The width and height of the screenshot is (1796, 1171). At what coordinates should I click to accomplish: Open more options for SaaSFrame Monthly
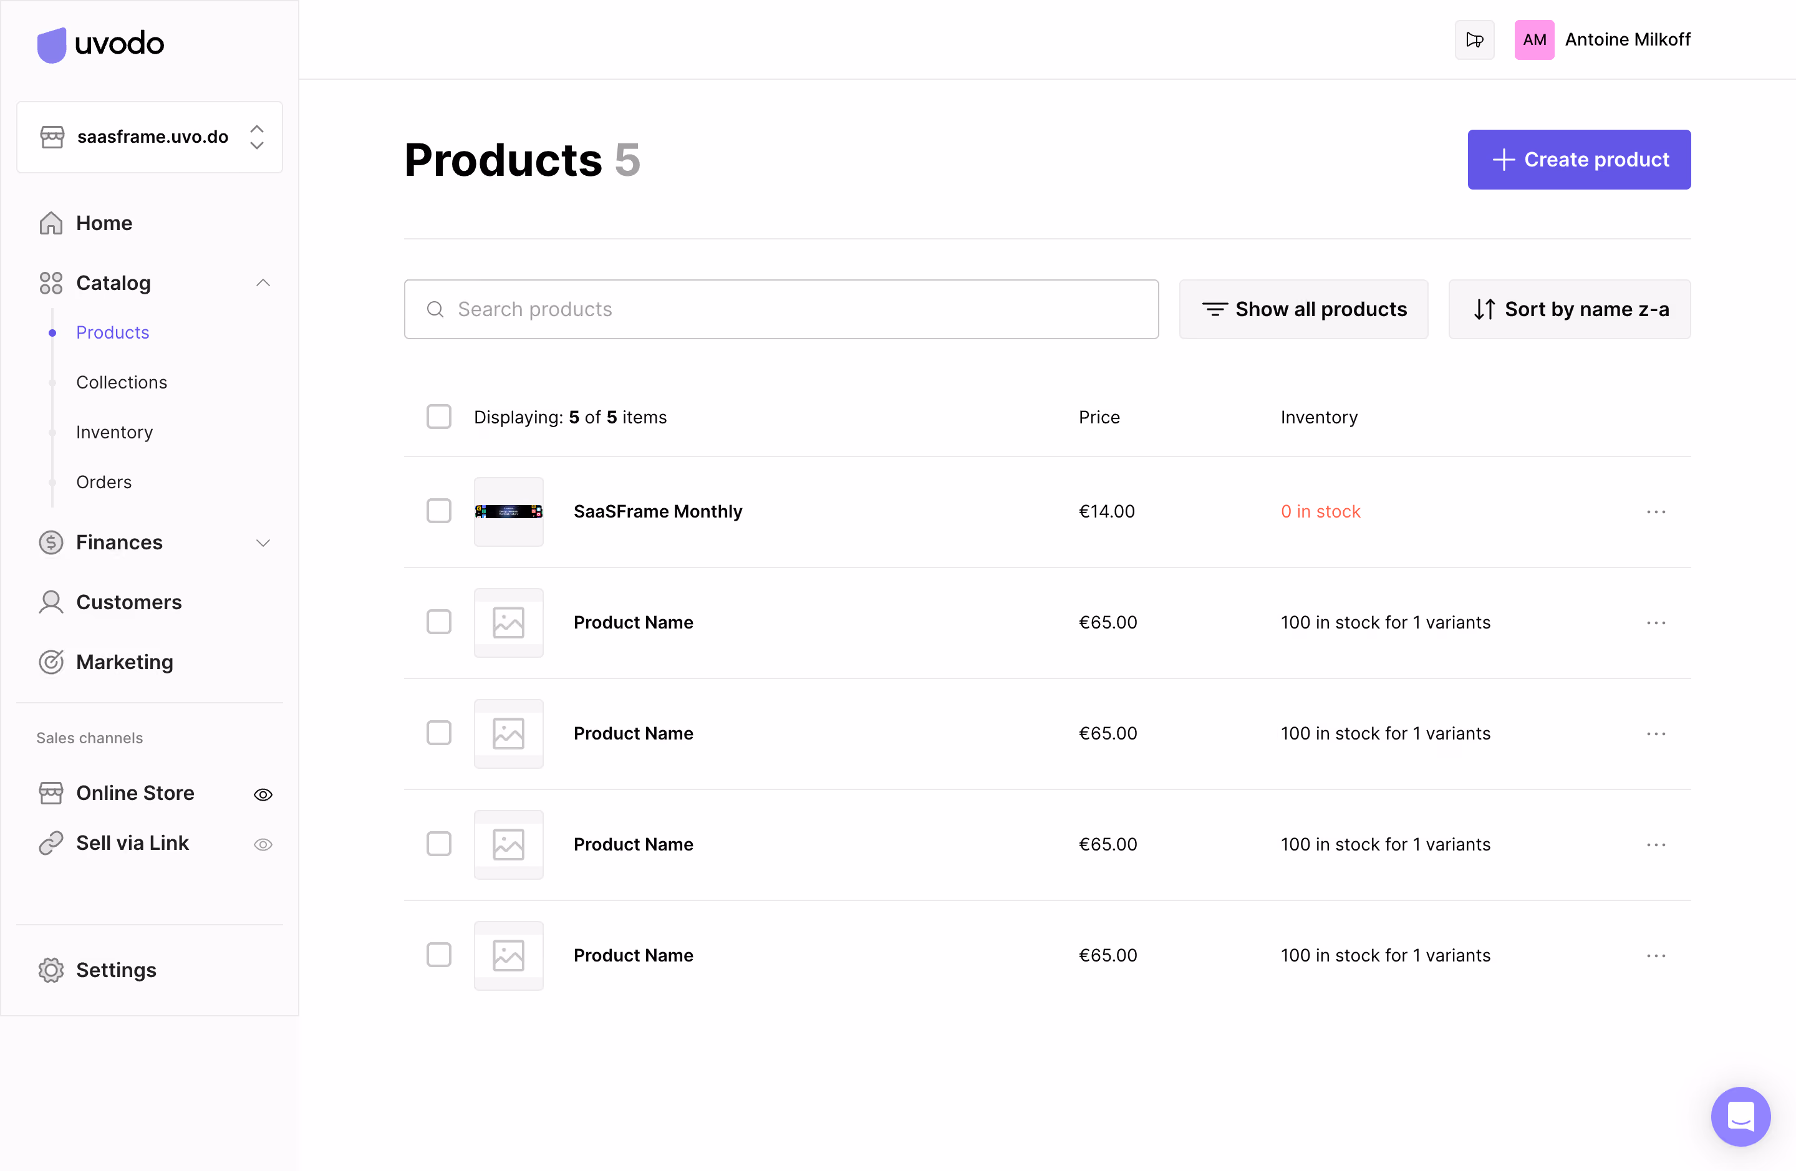point(1656,511)
